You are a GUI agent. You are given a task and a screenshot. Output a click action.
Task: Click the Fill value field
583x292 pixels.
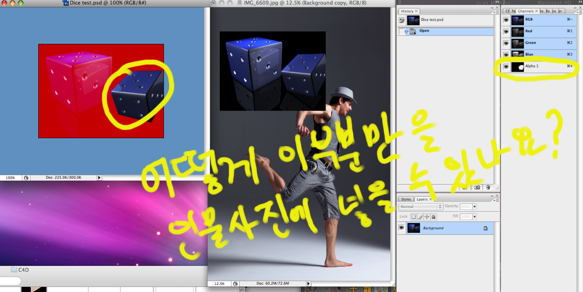point(466,216)
